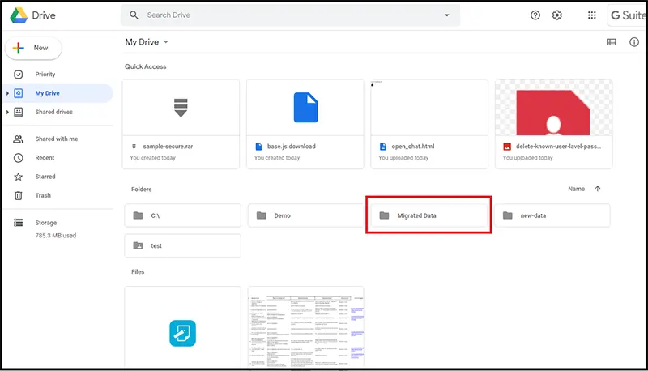Show details with the info icon
648x371 pixels.
pos(634,42)
